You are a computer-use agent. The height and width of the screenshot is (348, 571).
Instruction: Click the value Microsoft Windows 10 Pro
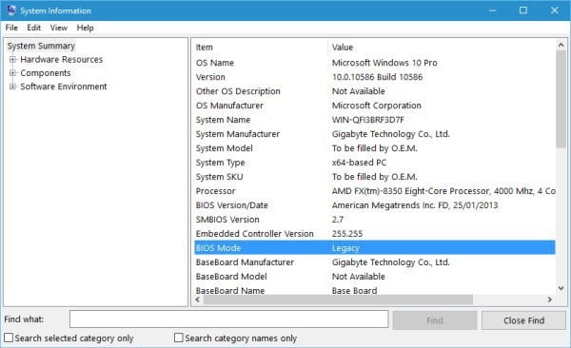click(x=384, y=63)
